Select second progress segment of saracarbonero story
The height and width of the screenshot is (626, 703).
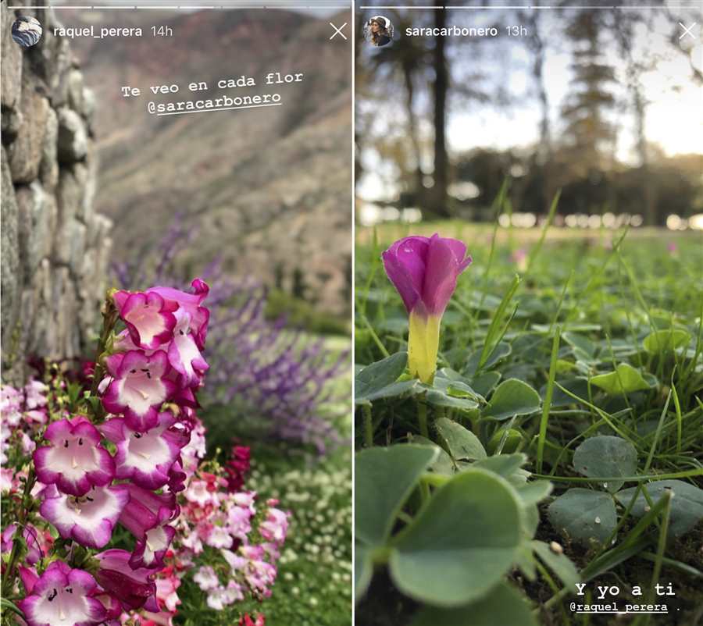[487, 7]
